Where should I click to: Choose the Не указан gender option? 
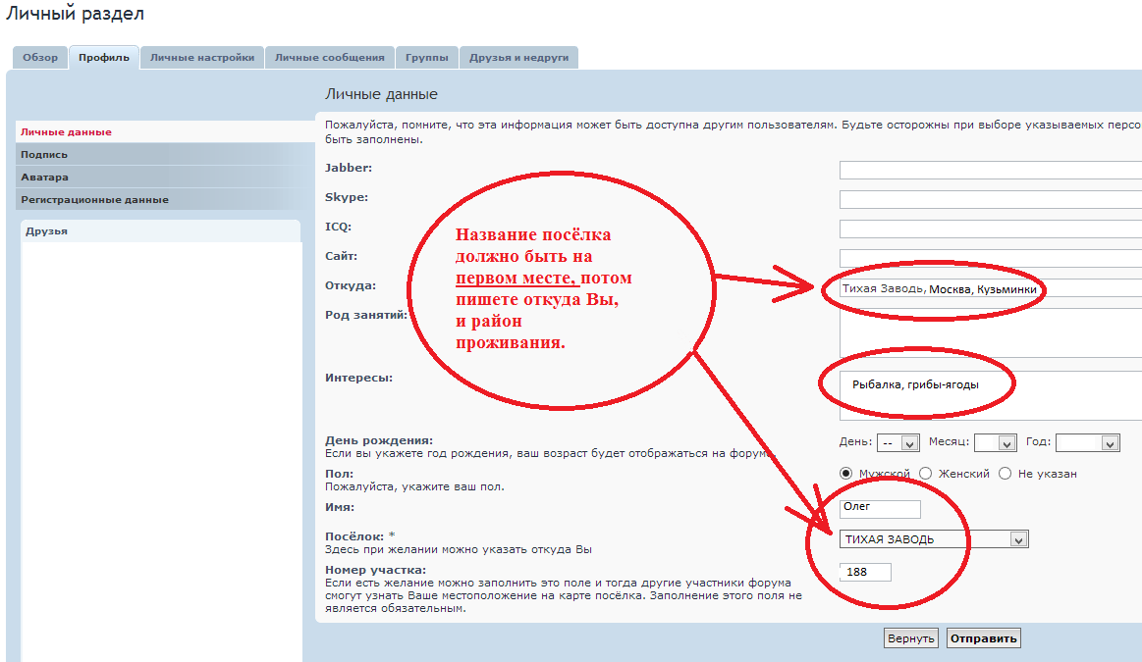pyautogui.click(x=1005, y=473)
